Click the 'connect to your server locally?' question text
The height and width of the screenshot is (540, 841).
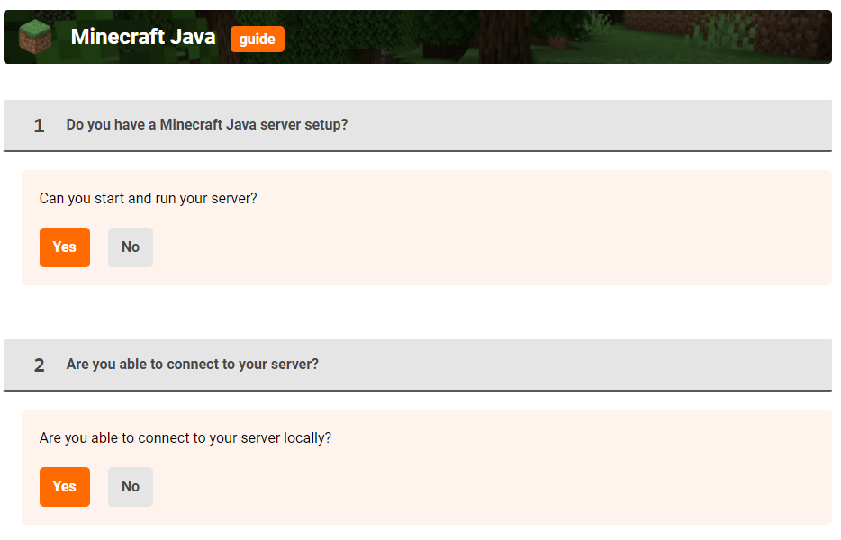185,437
